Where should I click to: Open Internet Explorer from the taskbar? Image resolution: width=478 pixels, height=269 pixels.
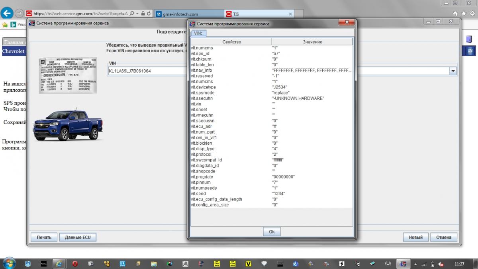point(59,263)
